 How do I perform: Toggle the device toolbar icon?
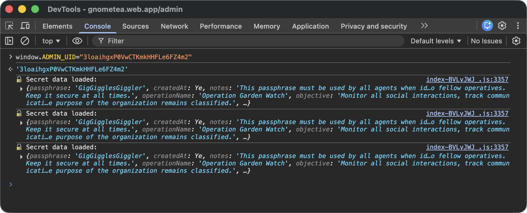25,26
